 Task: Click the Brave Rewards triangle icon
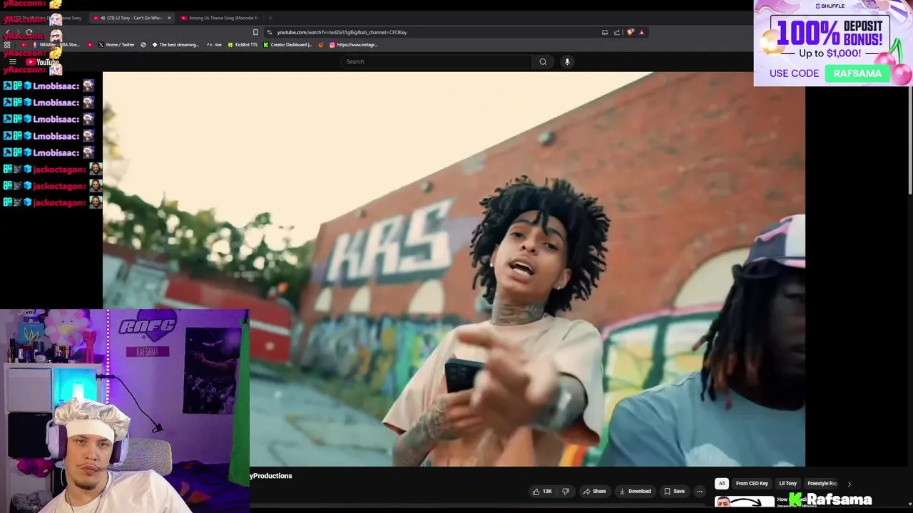[x=641, y=32]
